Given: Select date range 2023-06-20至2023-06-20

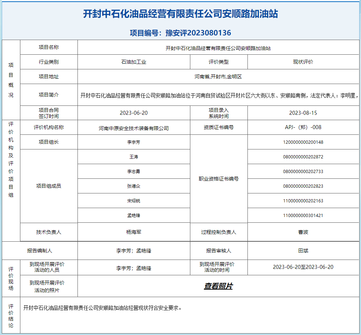Looking at the screenshot, I should pos(303,267).
